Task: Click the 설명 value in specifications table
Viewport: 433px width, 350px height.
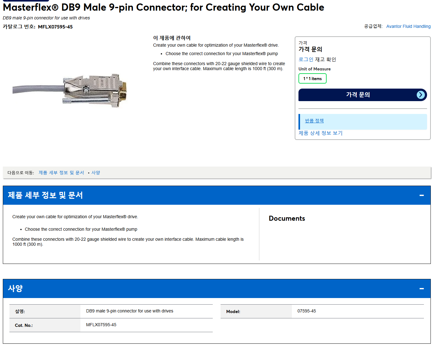Action: [130, 311]
